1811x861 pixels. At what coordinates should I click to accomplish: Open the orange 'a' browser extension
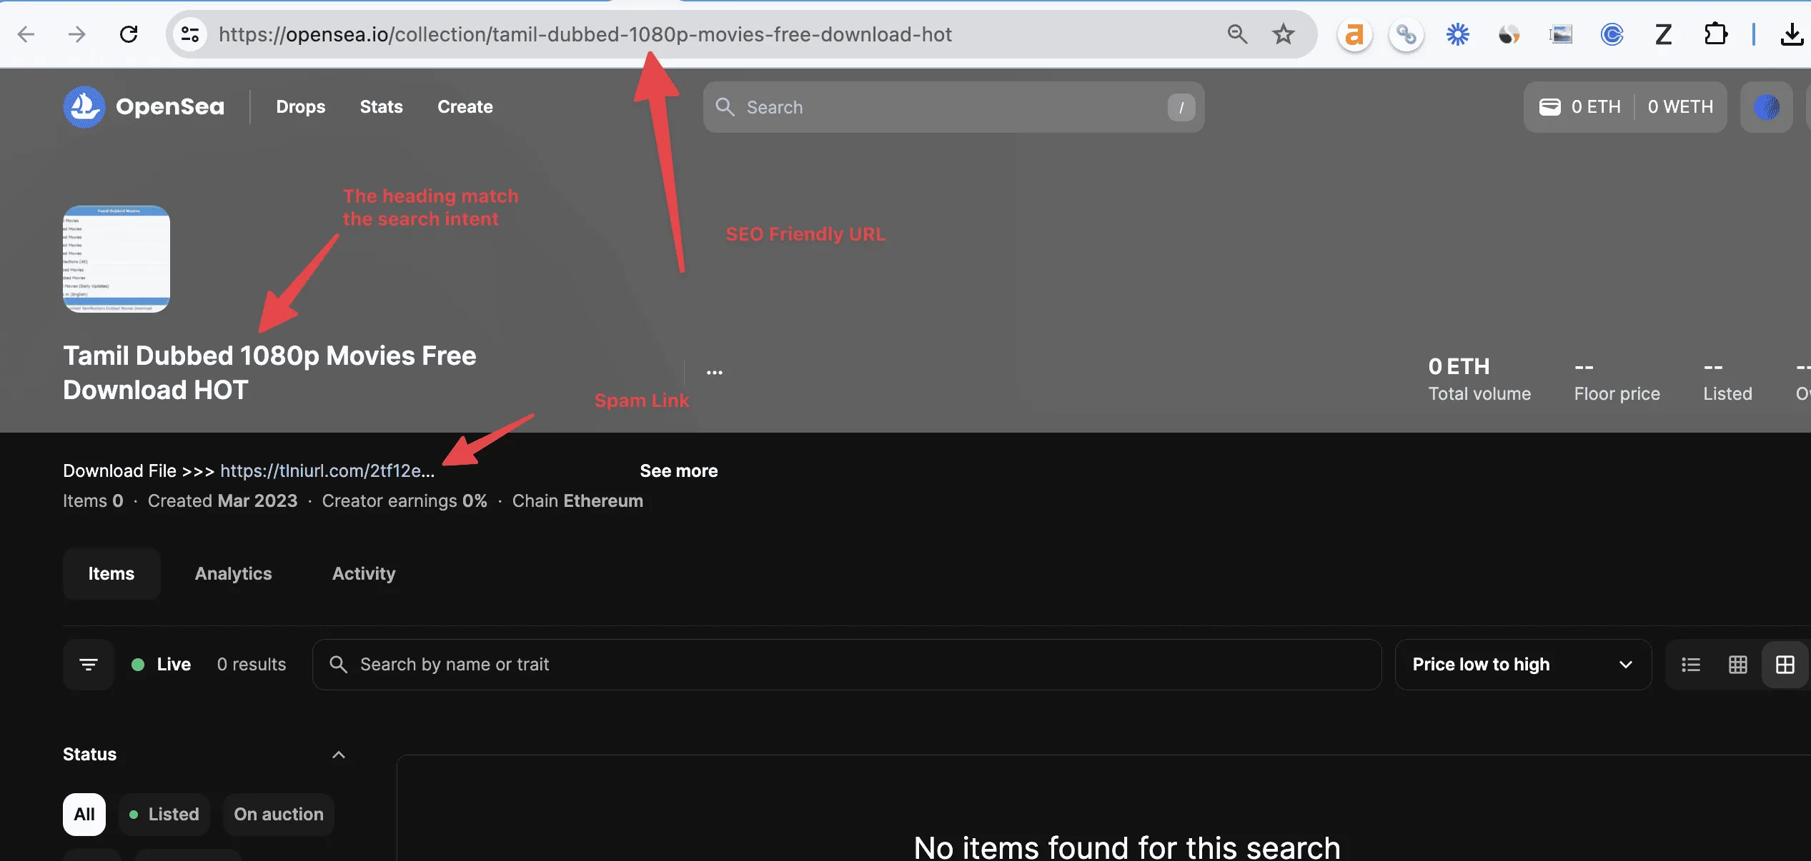click(x=1354, y=34)
